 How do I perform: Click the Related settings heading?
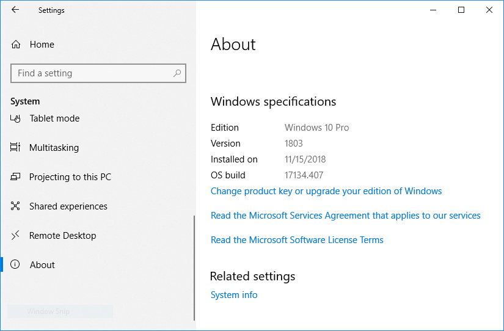point(253,276)
